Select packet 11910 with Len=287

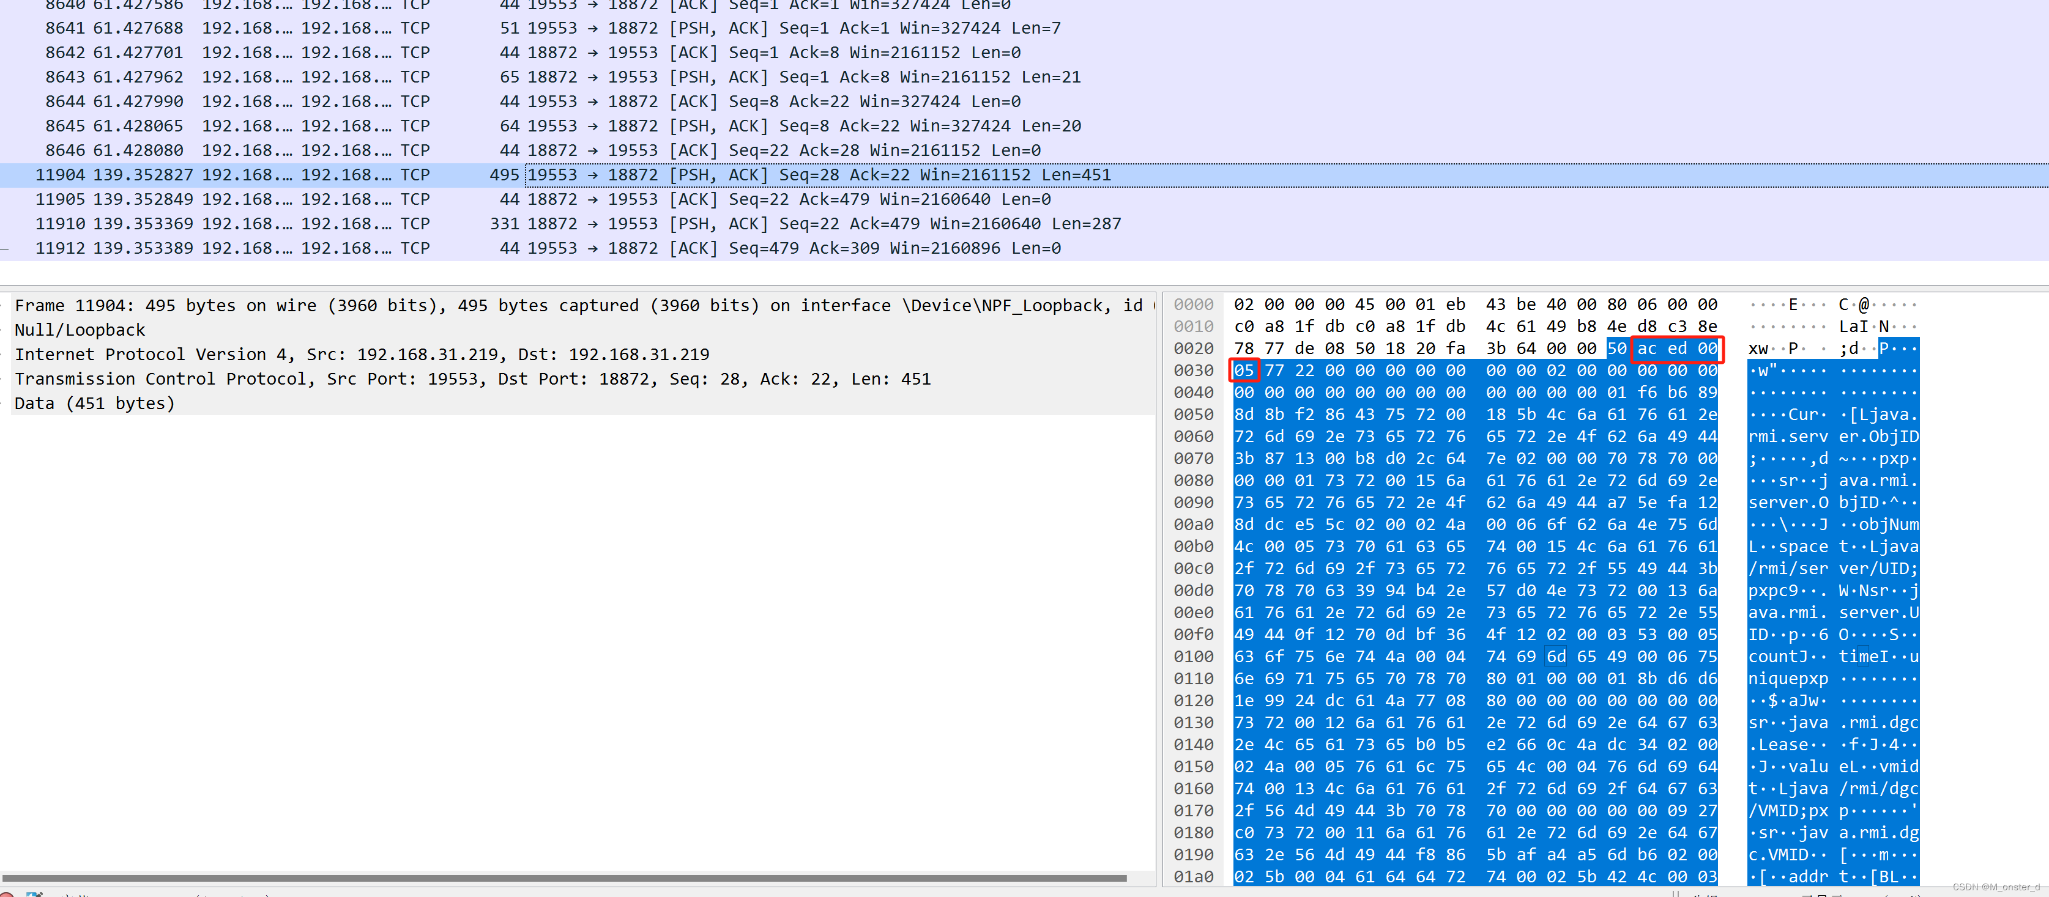click(1024, 224)
